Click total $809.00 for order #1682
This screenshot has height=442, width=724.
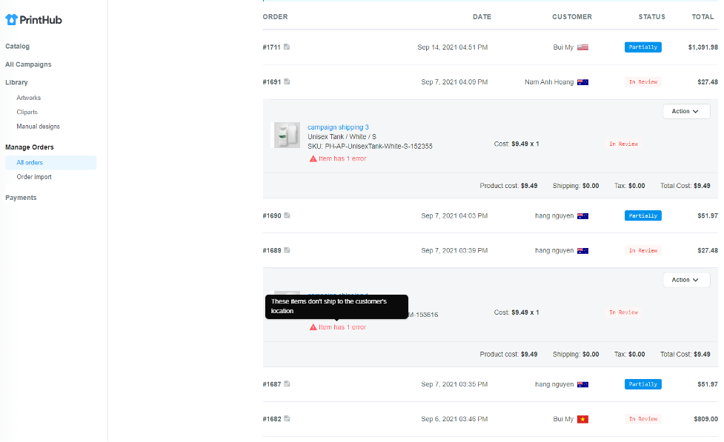click(x=705, y=419)
